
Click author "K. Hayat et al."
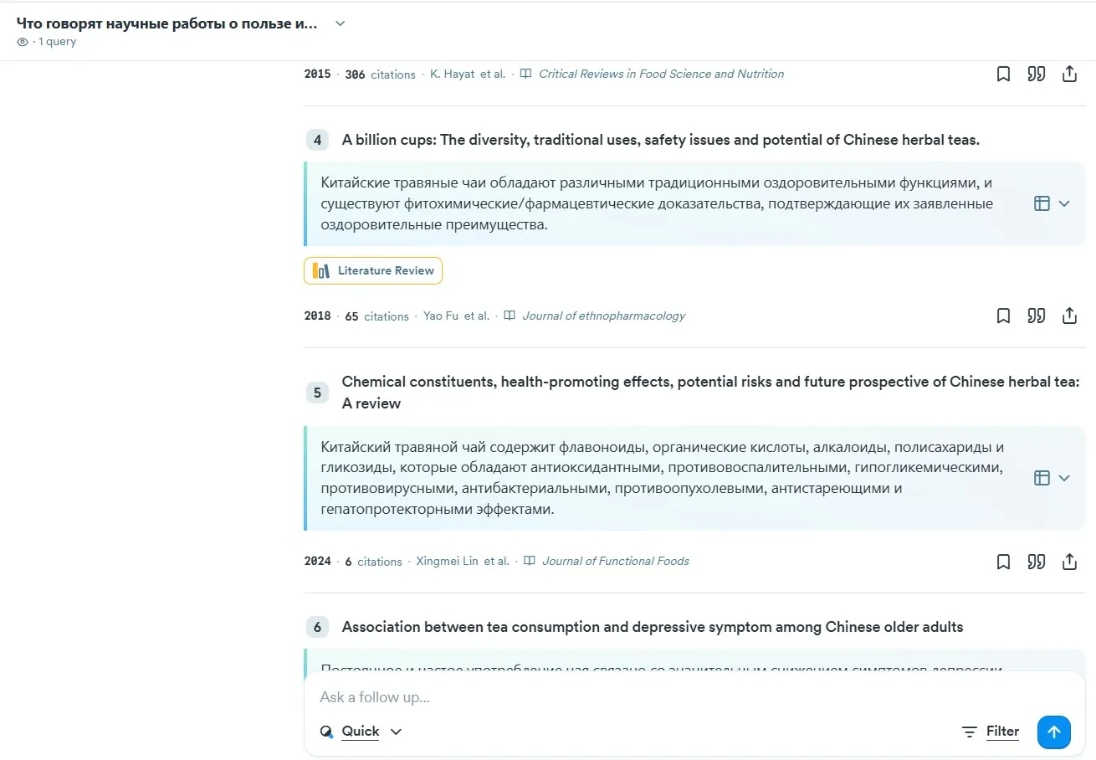[468, 74]
